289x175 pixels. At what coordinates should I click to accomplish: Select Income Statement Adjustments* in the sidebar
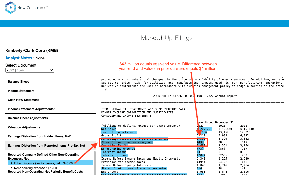(x=51, y=109)
